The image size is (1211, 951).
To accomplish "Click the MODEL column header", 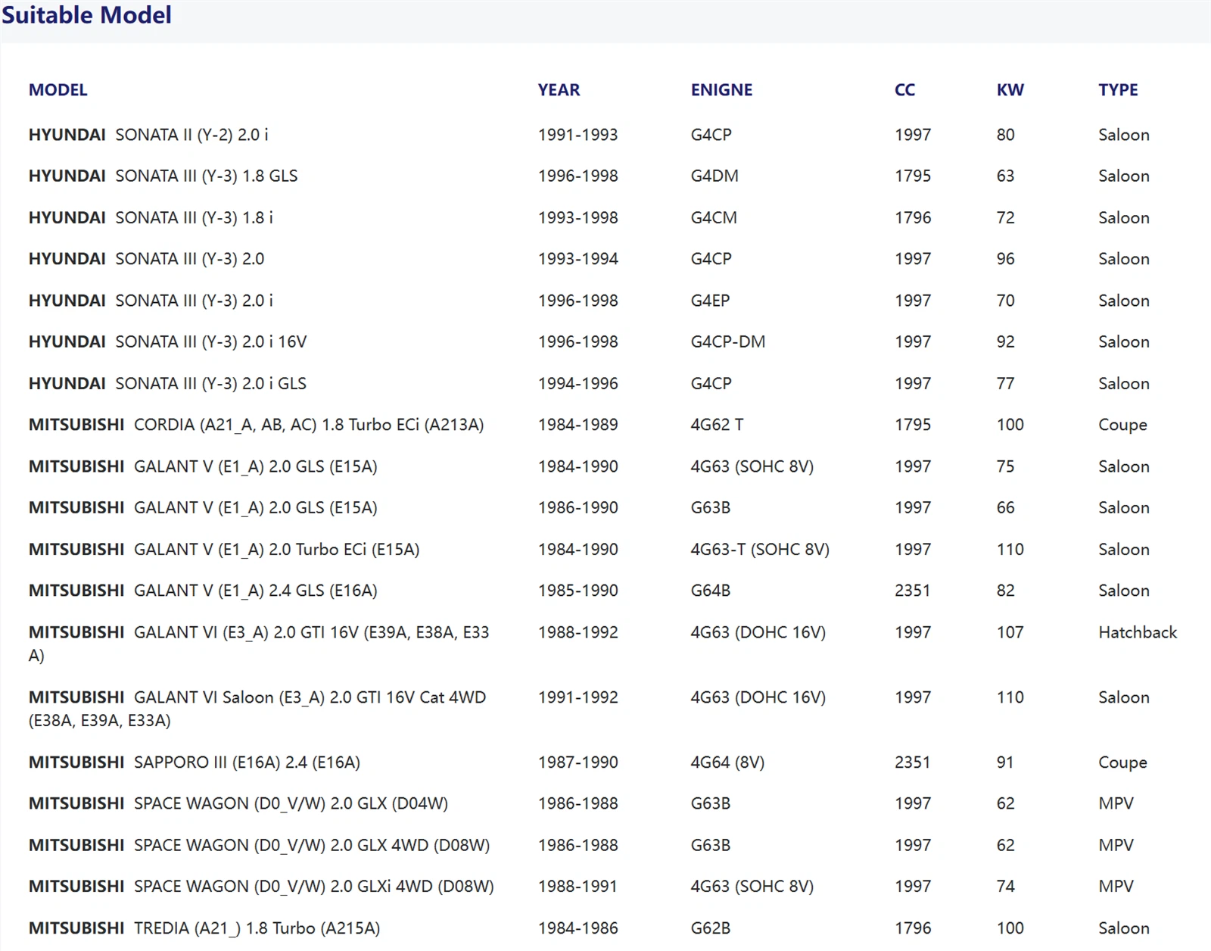I will 58,90.
